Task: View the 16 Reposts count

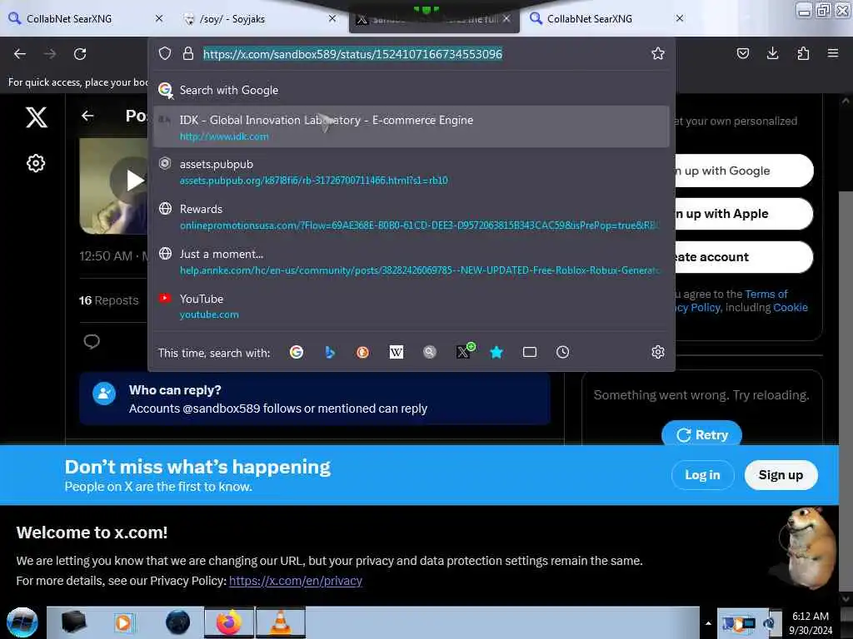Action: (x=109, y=300)
